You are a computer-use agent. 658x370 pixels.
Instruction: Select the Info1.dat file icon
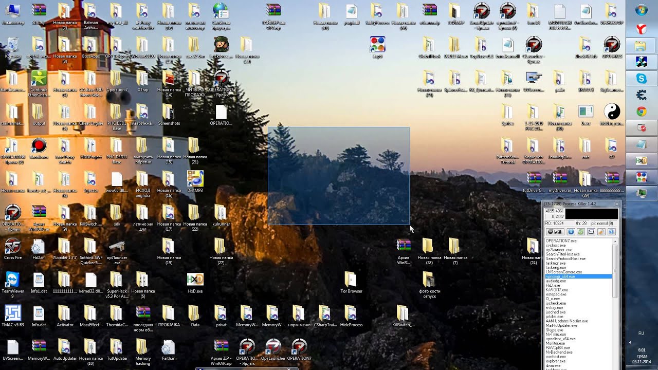pos(39,282)
